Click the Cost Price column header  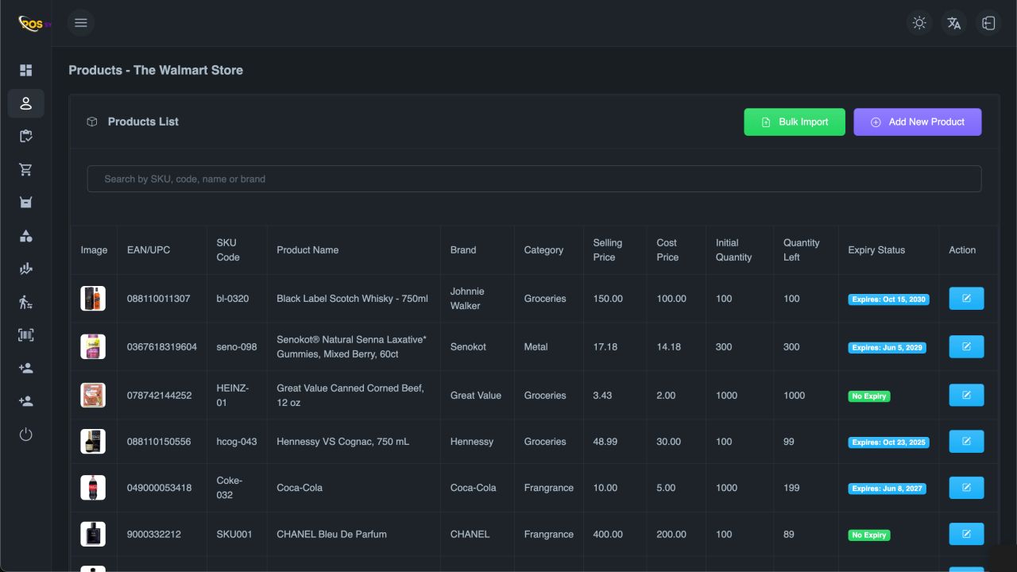(x=667, y=250)
